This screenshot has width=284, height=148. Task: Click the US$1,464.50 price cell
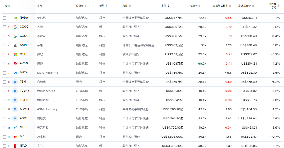coord(247,109)
